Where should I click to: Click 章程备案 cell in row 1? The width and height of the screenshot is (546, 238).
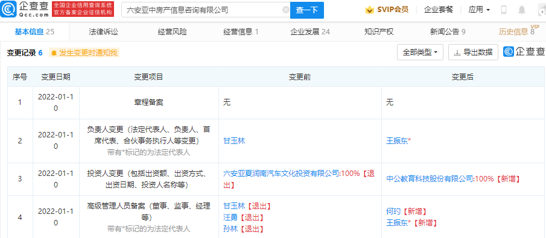[x=148, y=102]
